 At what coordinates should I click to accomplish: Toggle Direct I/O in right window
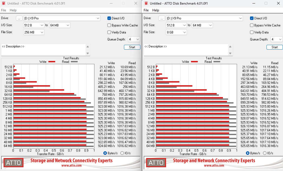[x=252, y=18]
